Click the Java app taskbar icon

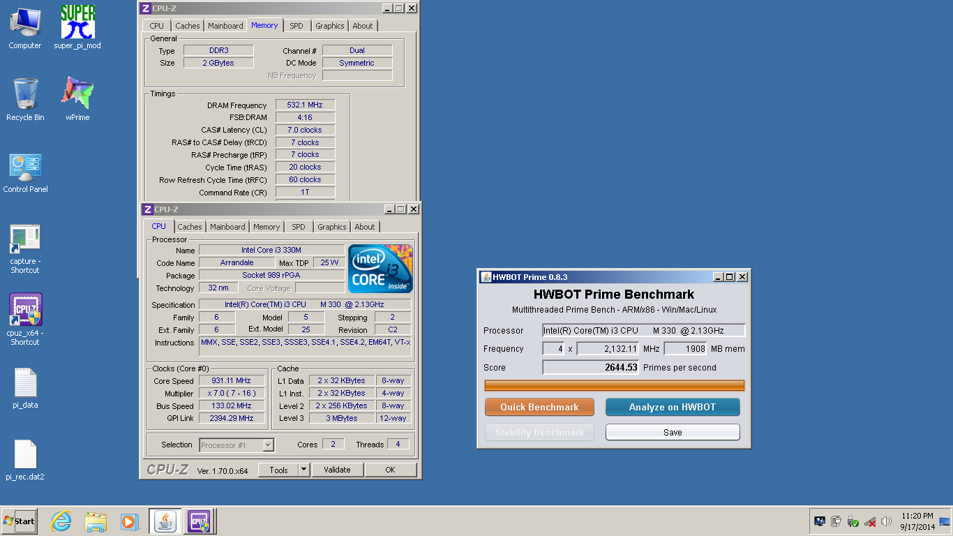(165, 521)
